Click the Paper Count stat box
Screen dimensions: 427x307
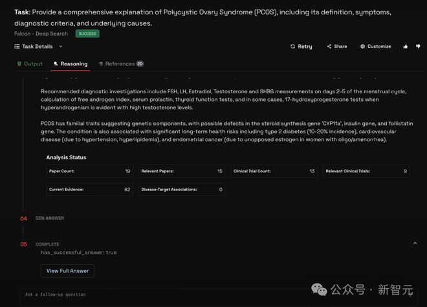[90, 171]
